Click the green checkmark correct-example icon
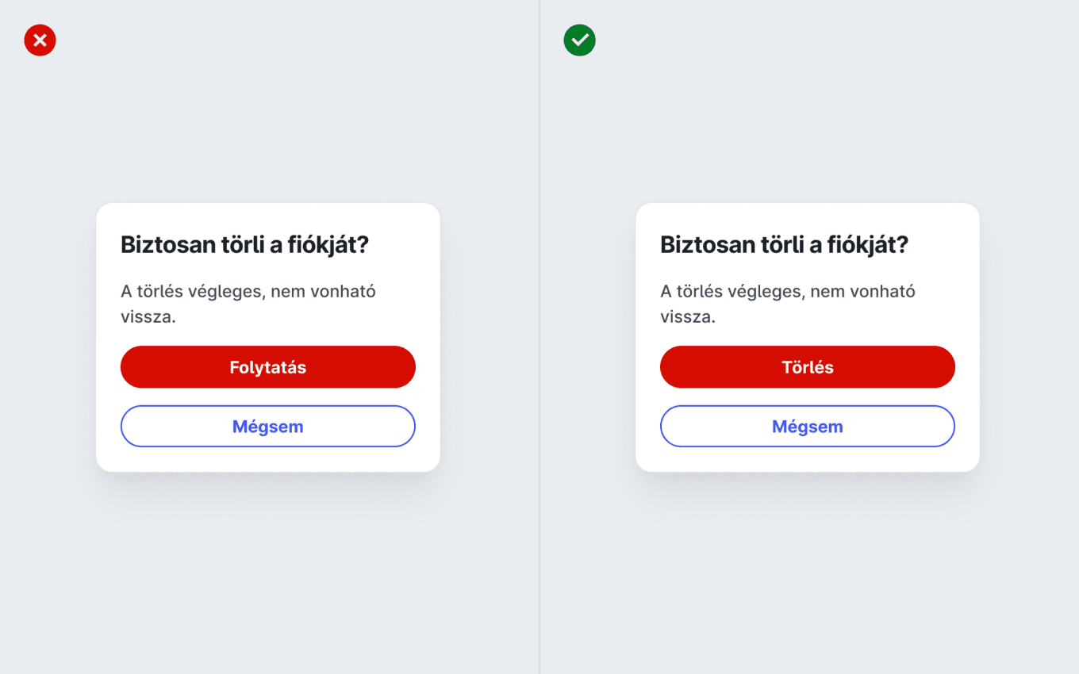Viewport: 1079px width, 674px height. point(579,40)
